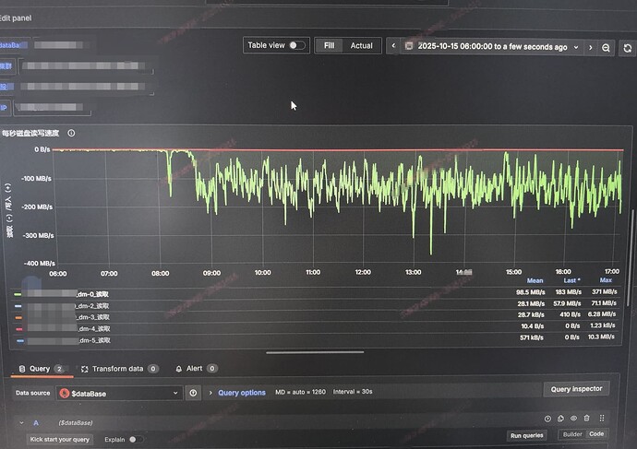Click the dm-0 mean value 98.5 MB/s
637x449 pixels.
[x=530, y=292]
